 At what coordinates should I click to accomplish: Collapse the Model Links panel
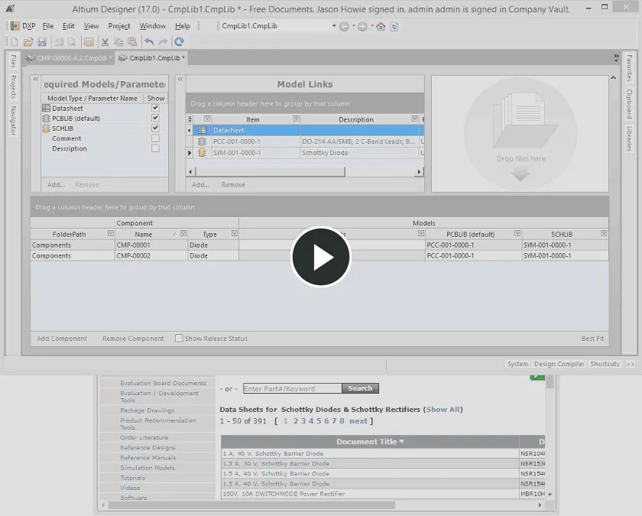click(180, 79)
